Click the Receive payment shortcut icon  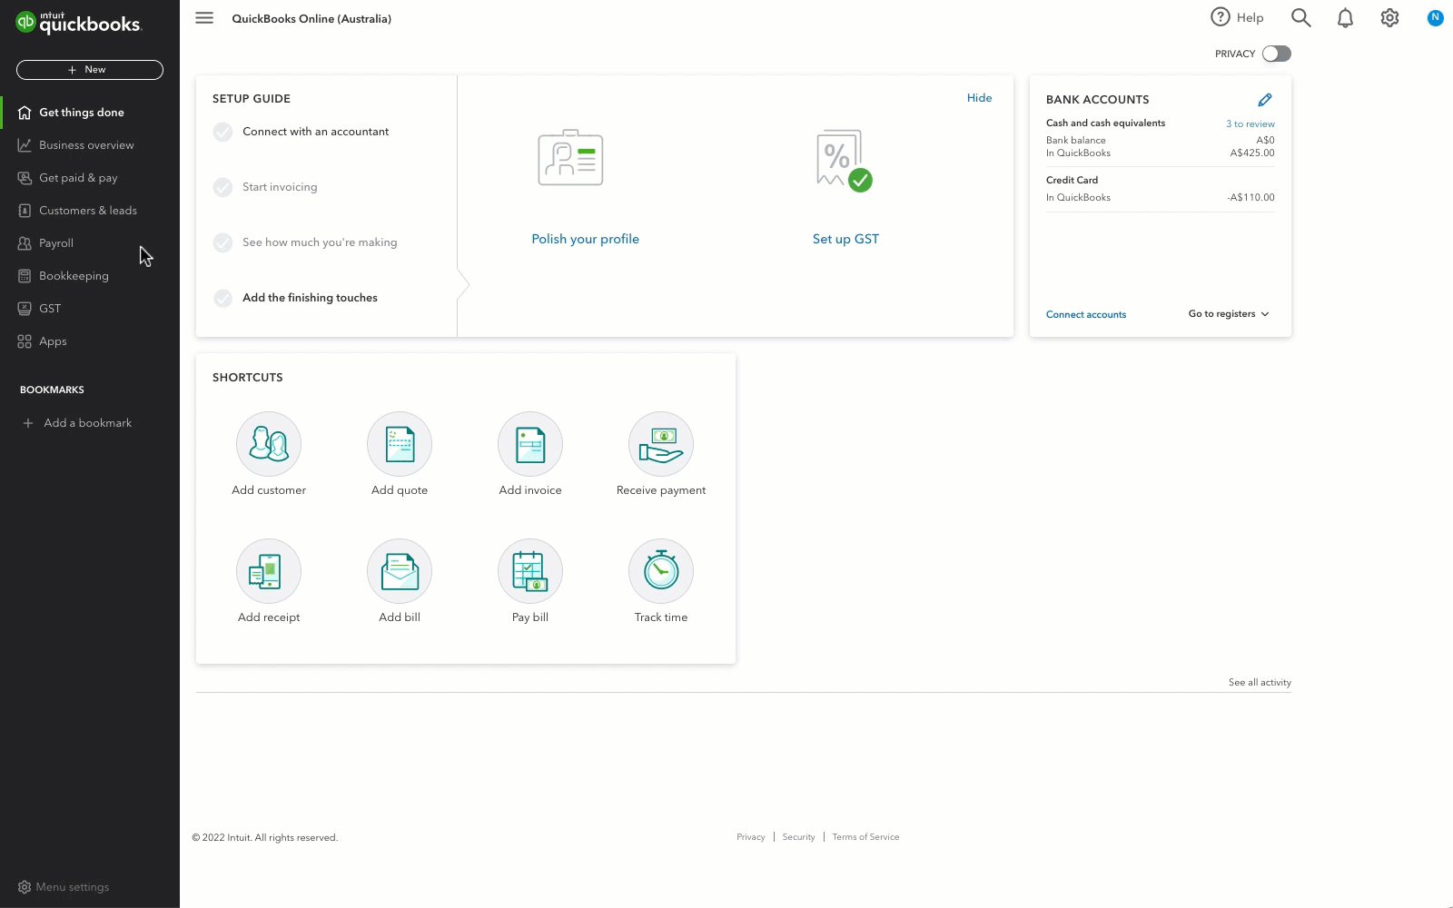pos(661,444)
